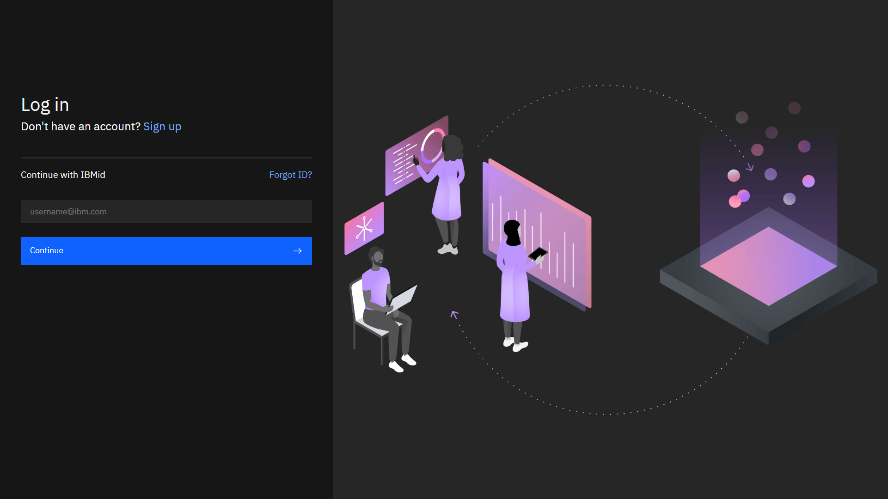Viewport: 888px width, 499px height.
Task: Click the Log in heading
Action: pyautogui.click(x=45, y=105)
